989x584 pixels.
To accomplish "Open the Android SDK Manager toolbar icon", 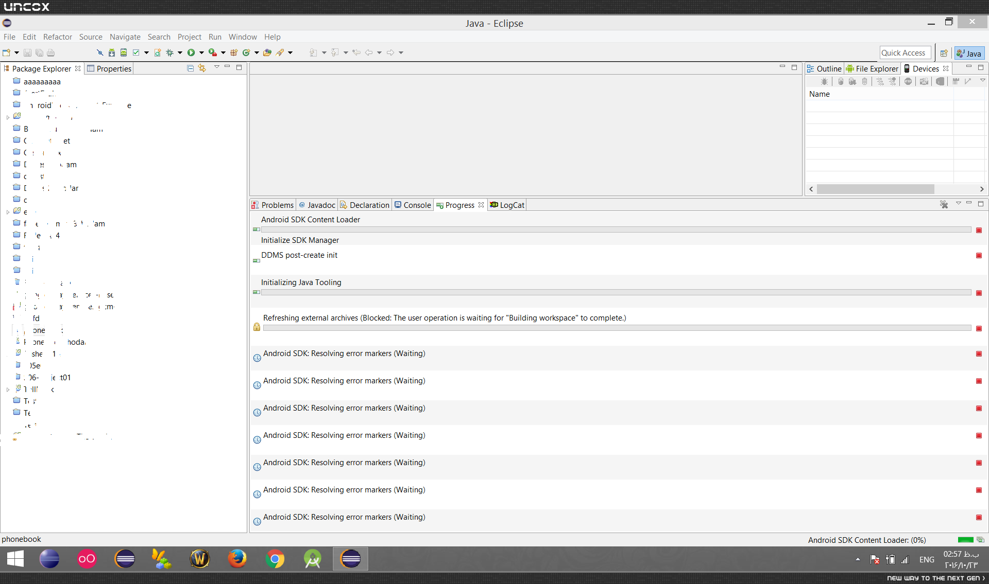I will [112, 52].
